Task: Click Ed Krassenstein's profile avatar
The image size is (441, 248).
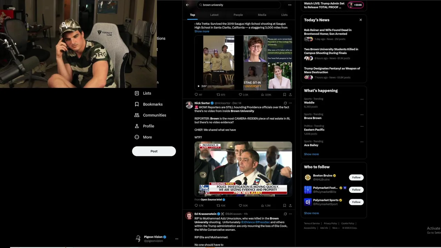Action: 189,216
